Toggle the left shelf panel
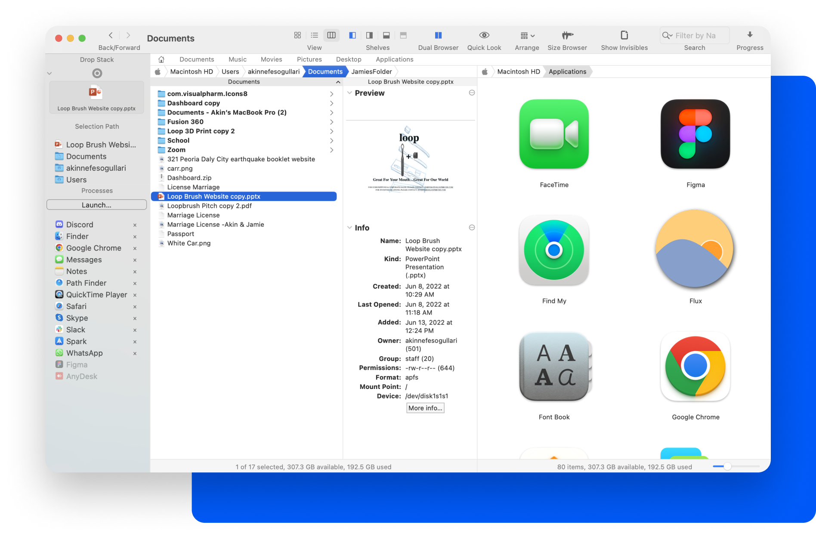This screenshot has height=537, width=816. click(x=352, y=35)
